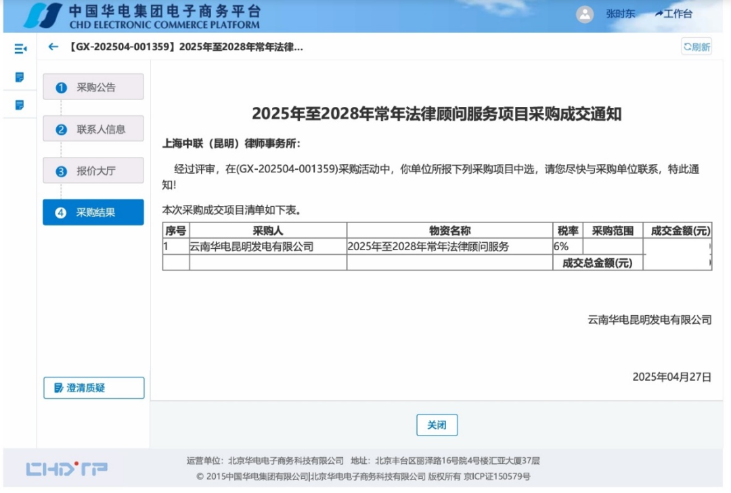Collapse the sidebar menu icon

tap(20, 49)
